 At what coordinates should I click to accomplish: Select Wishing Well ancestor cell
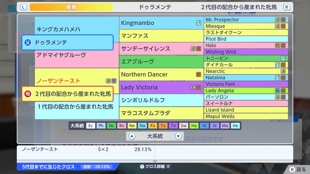click(x=246, y=52)
